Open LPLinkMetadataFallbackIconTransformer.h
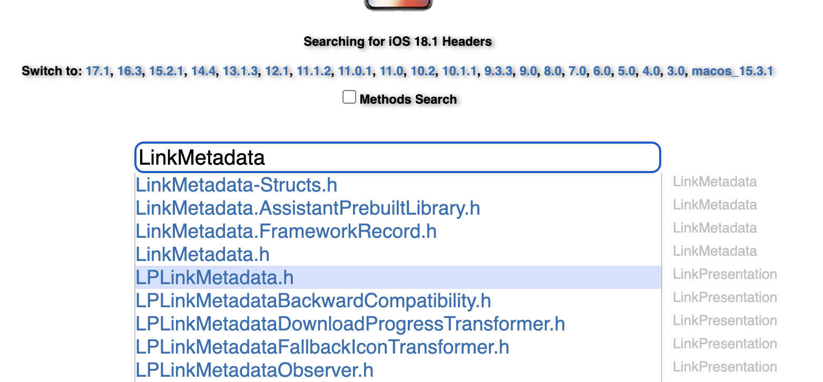The image size is (823, 382). point(322,347)
